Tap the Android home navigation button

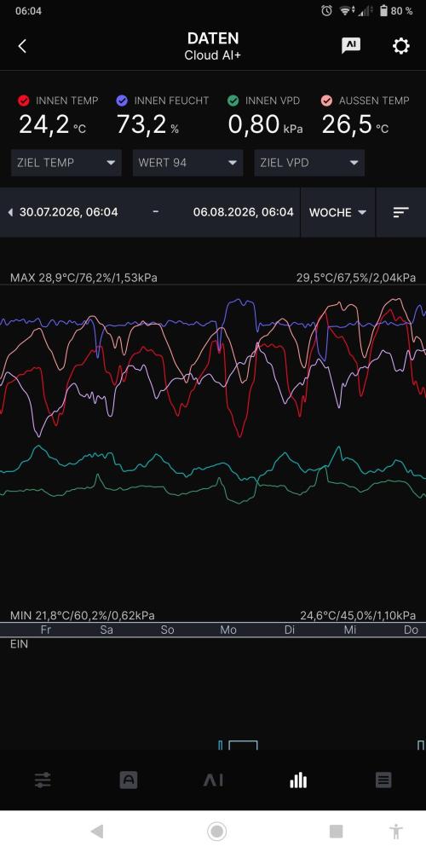pyautogui.click(x=216, y=831)
